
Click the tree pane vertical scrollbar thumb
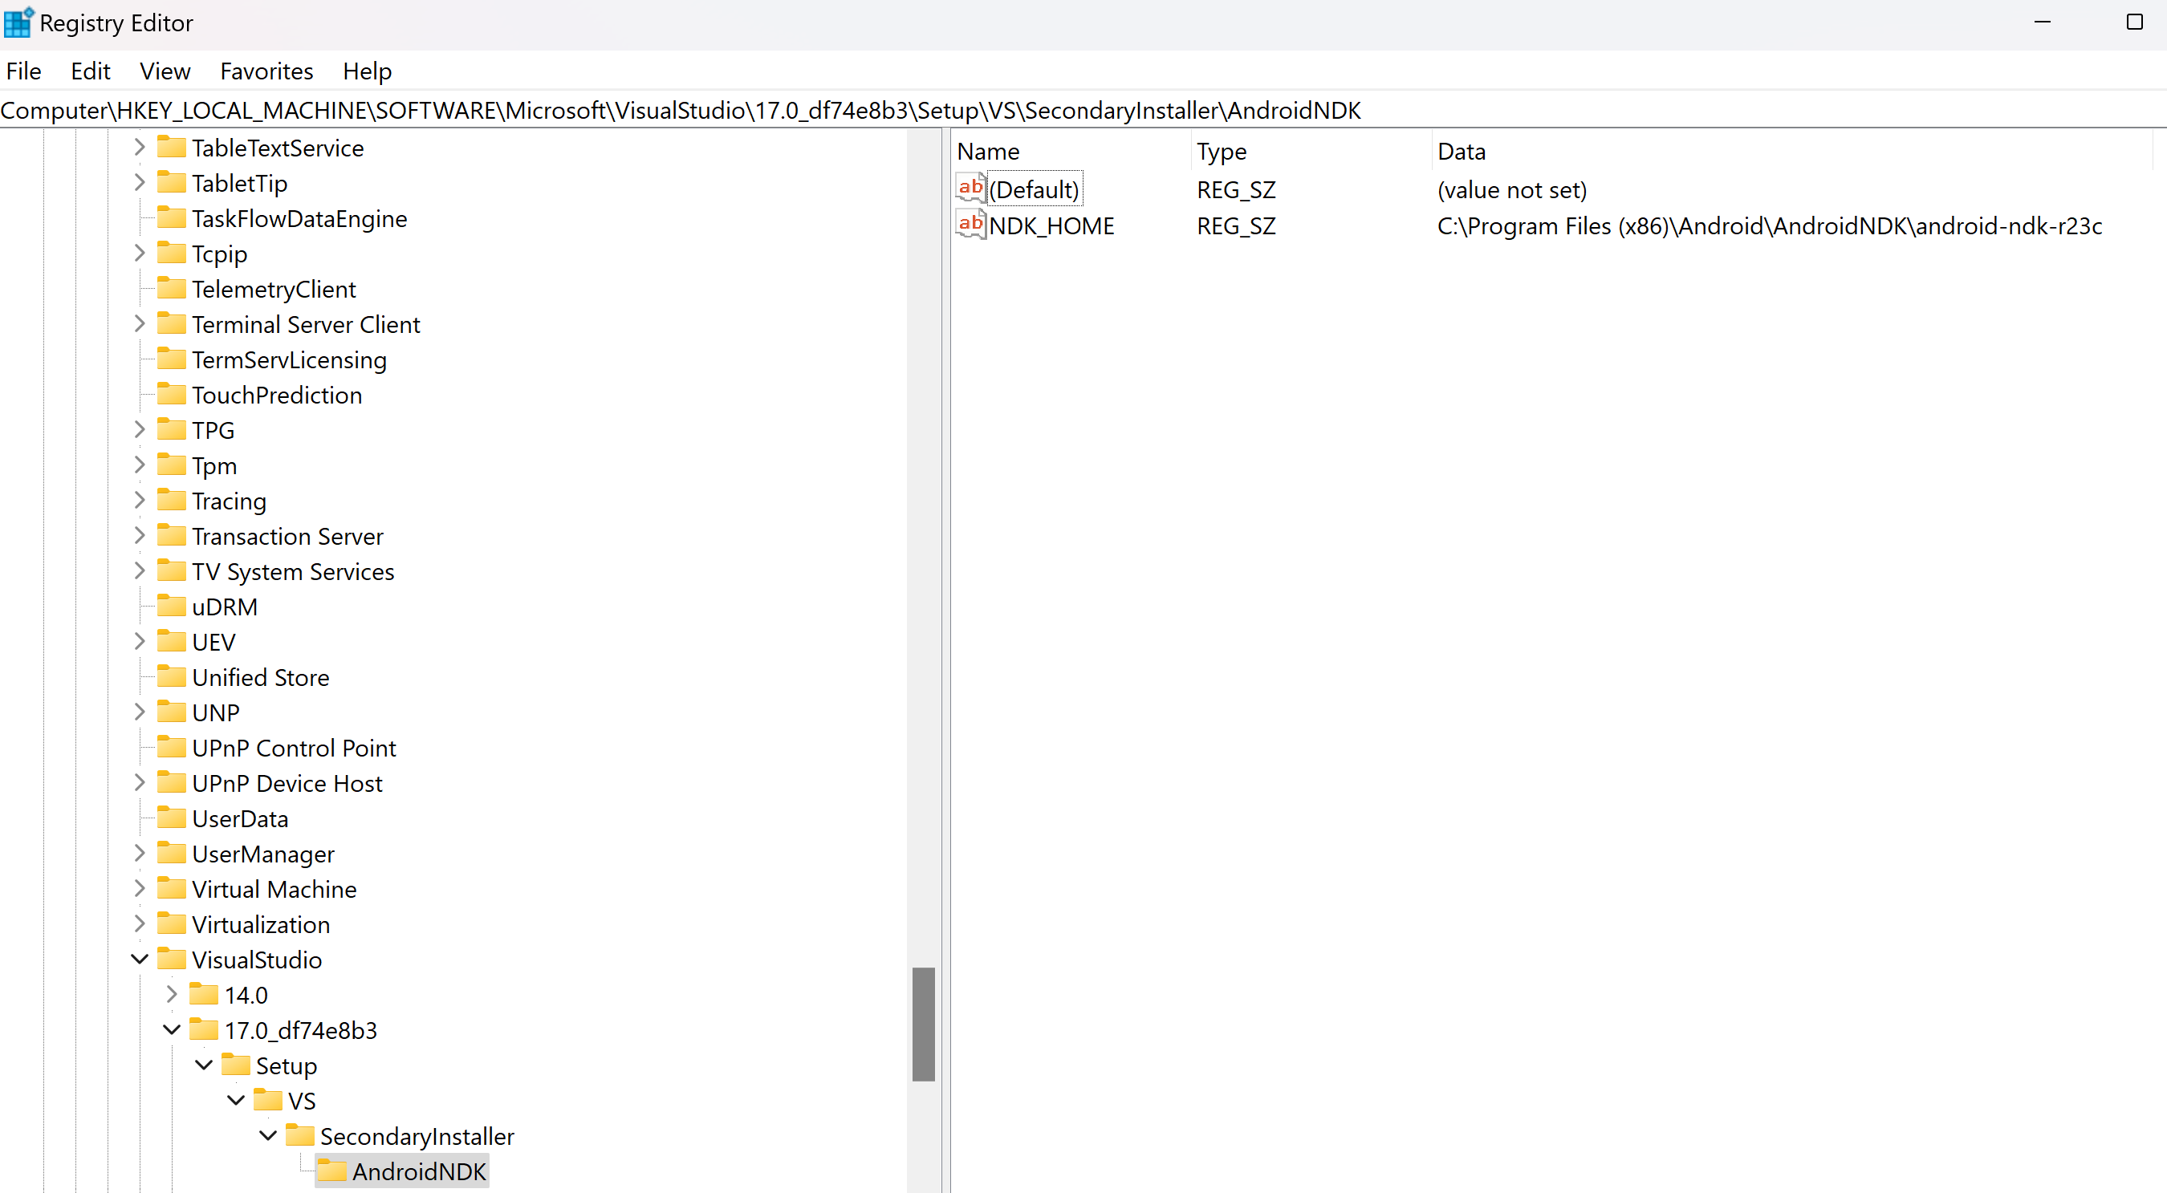tap(924, 1024)
